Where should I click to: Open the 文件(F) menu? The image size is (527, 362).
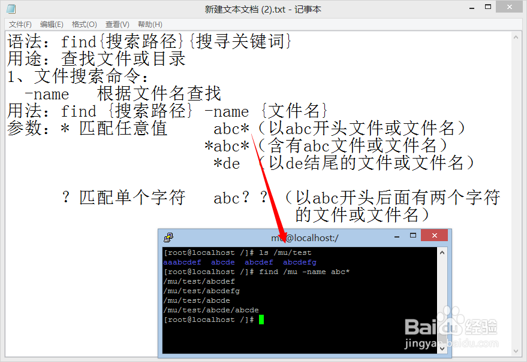pyautogui.click(x=20, y=25)
